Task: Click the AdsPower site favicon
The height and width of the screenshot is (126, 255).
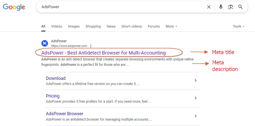Action: 45,43
